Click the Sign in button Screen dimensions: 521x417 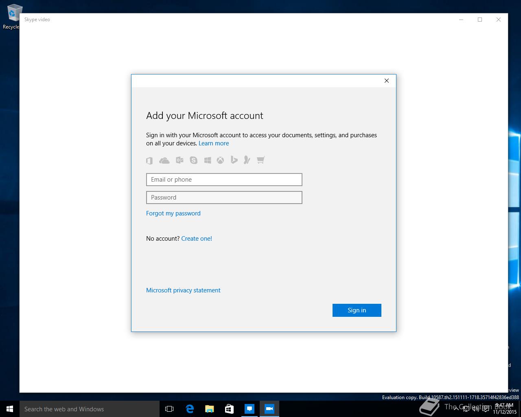(357, 310)
